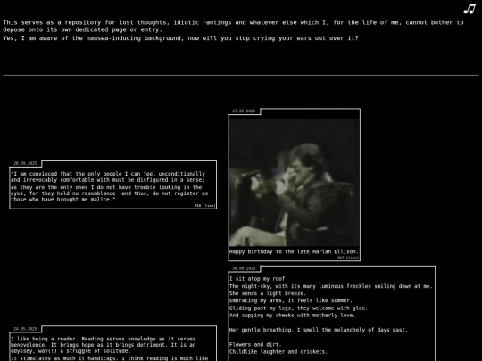Open the #17 [link] permalink
Screen dimensions: 482x361
coord(348,258)
